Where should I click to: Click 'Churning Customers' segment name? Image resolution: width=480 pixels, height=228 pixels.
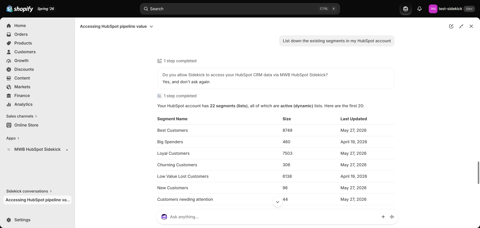point(177,165)
